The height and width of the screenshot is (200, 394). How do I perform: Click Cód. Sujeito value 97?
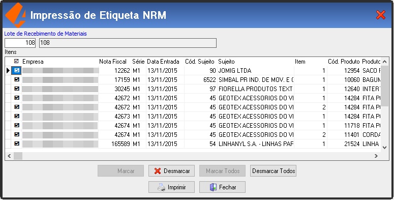pos(213,89)
